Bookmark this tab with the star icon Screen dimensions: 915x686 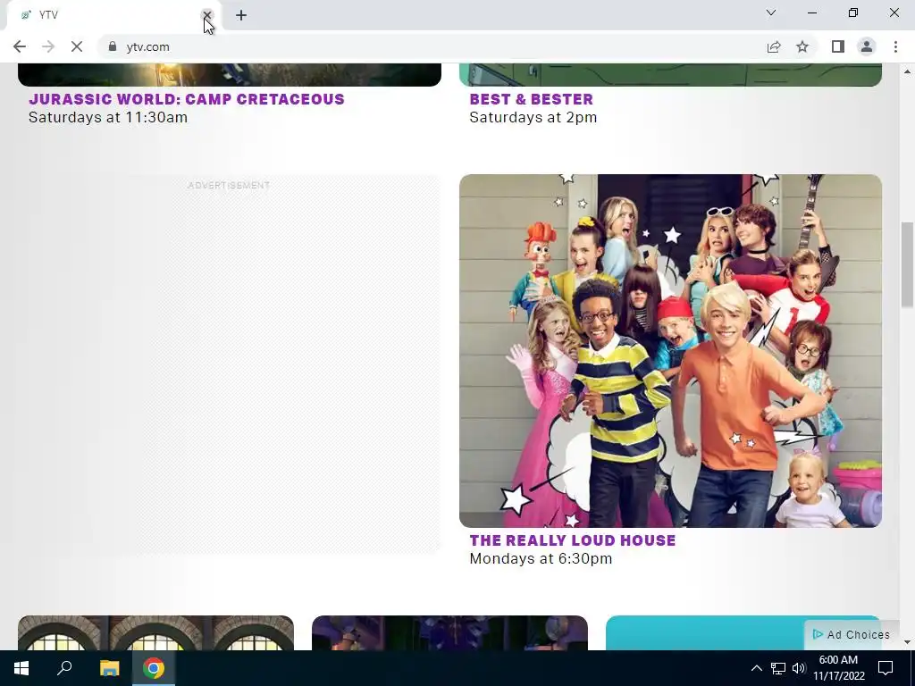coord(802,46)
